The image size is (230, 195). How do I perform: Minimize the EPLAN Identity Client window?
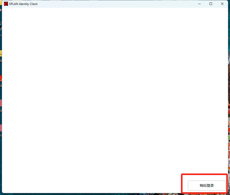[199, 4]
